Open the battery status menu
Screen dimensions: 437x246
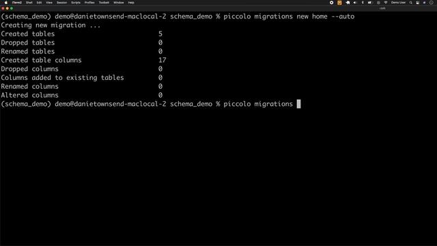pos(370,3)
